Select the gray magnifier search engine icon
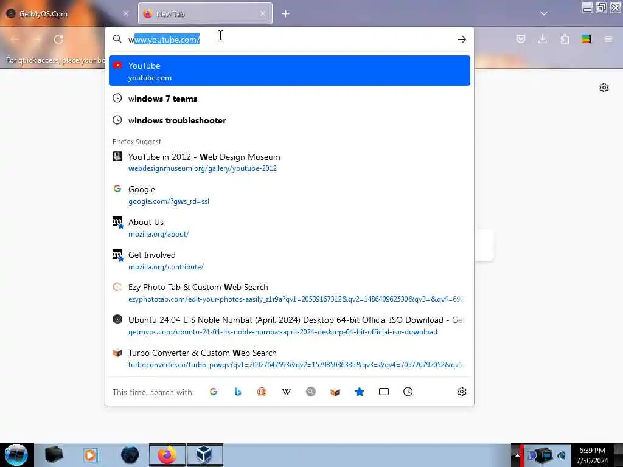The image size is (623, 467). click(x=311, y=392)
